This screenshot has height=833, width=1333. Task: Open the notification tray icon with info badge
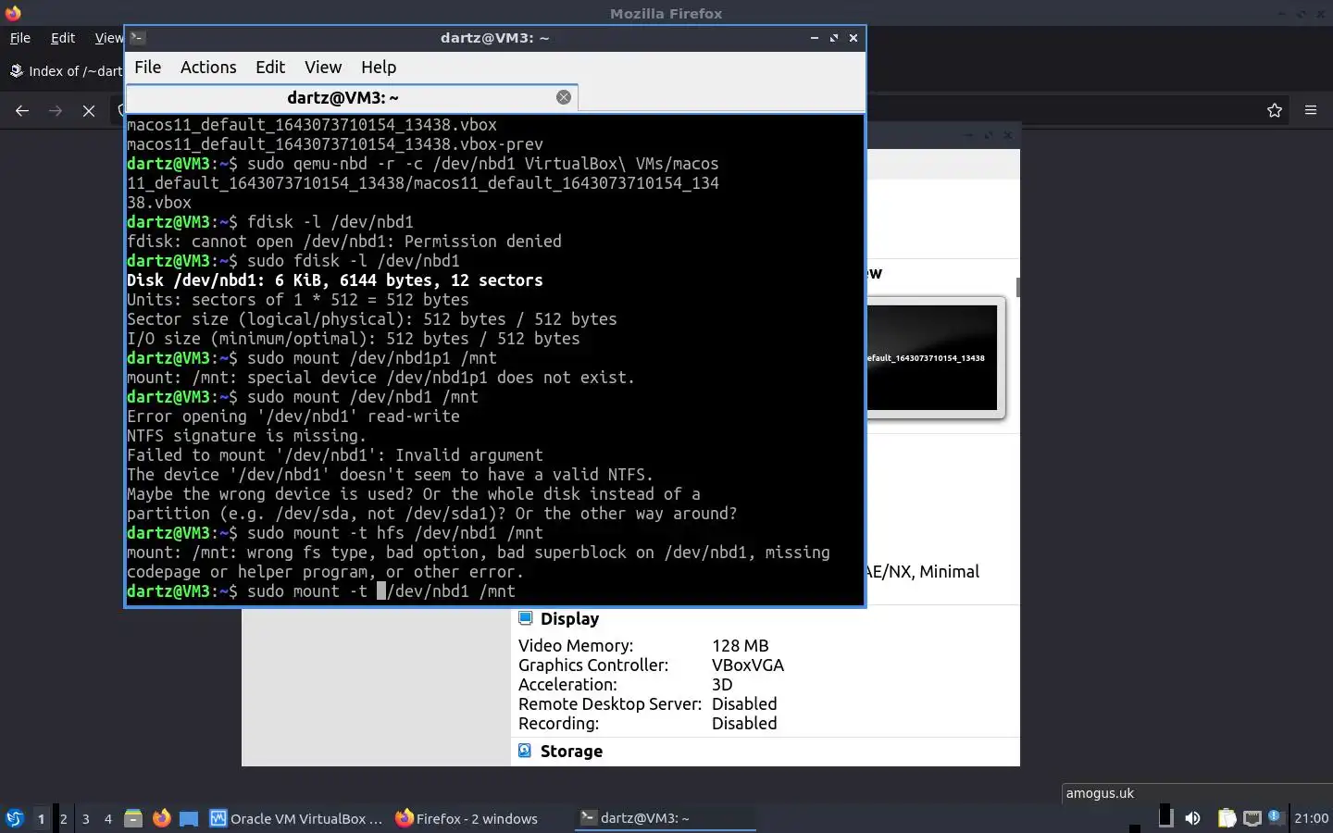[1276, 817]
